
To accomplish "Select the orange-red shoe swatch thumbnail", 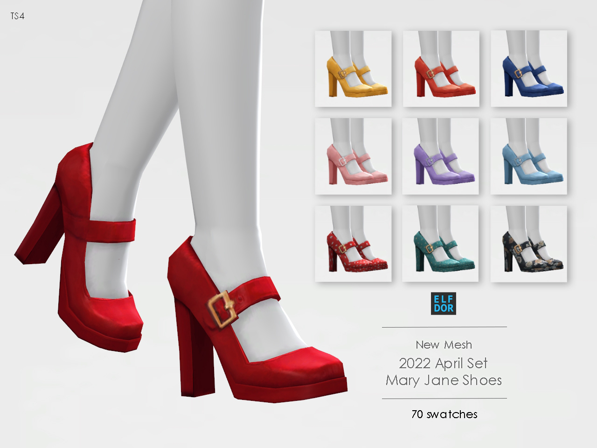I will click(441, 69).
